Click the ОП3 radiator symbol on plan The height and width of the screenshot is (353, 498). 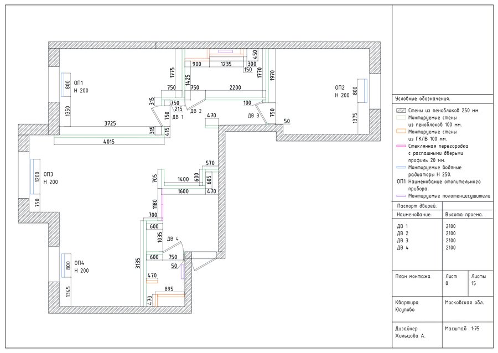coord(34,178)
